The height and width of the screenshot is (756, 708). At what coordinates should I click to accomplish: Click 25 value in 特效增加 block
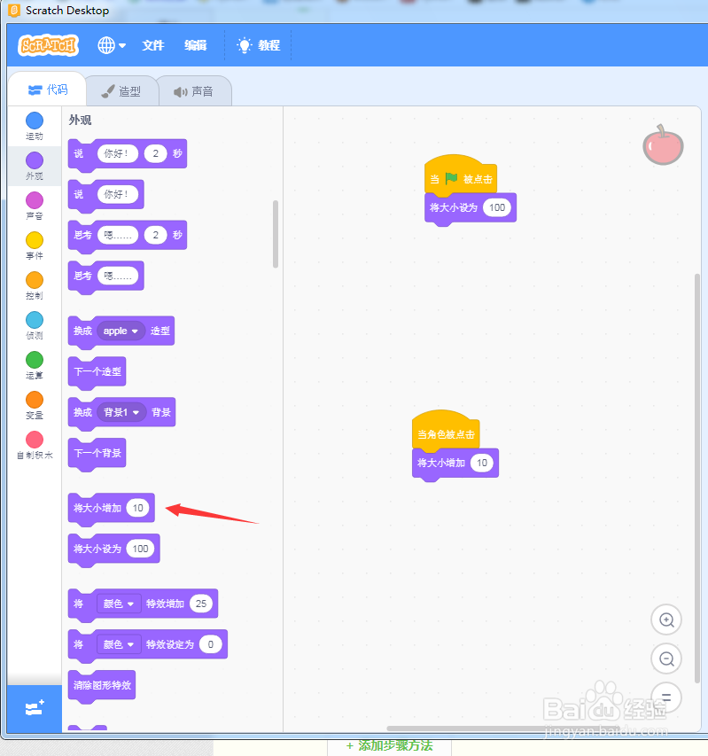[201, 604]
